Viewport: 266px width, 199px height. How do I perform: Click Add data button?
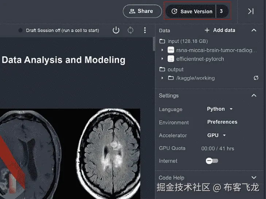(220, 30)
